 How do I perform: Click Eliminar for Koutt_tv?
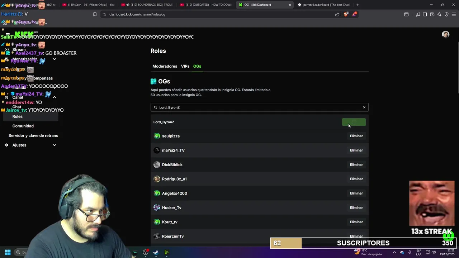point(356,222)
